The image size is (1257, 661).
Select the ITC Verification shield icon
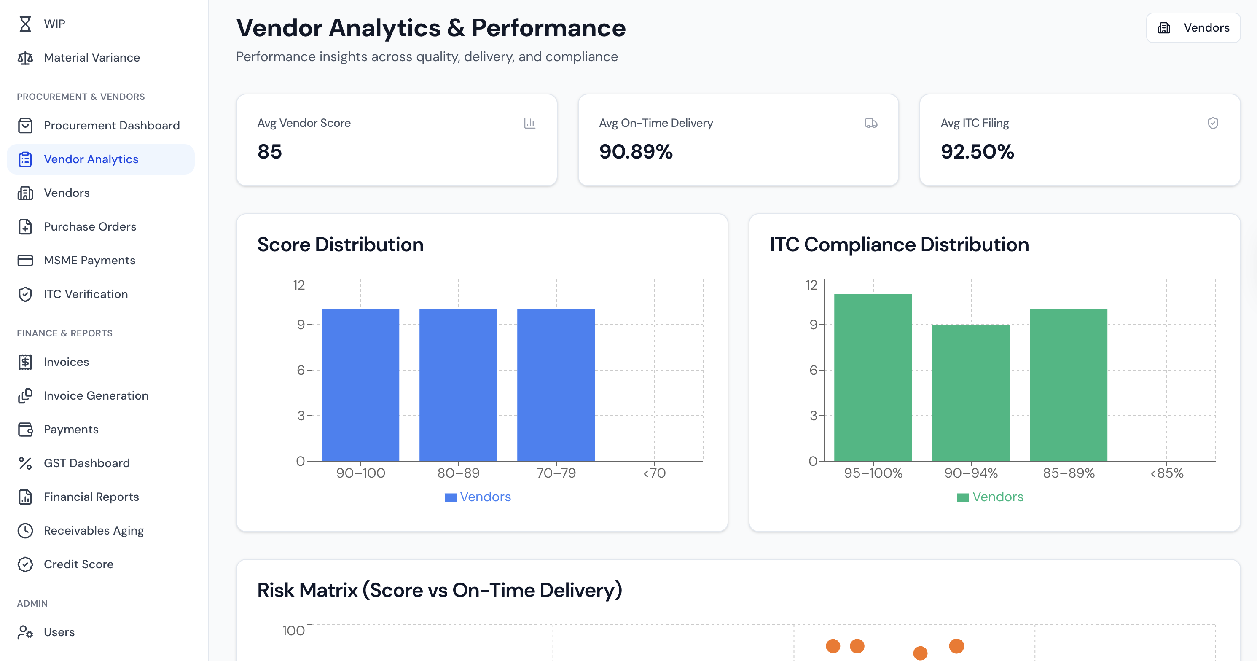25,294
